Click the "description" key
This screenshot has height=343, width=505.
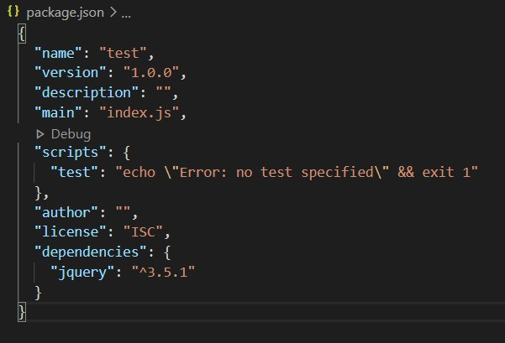pos(87,93)
